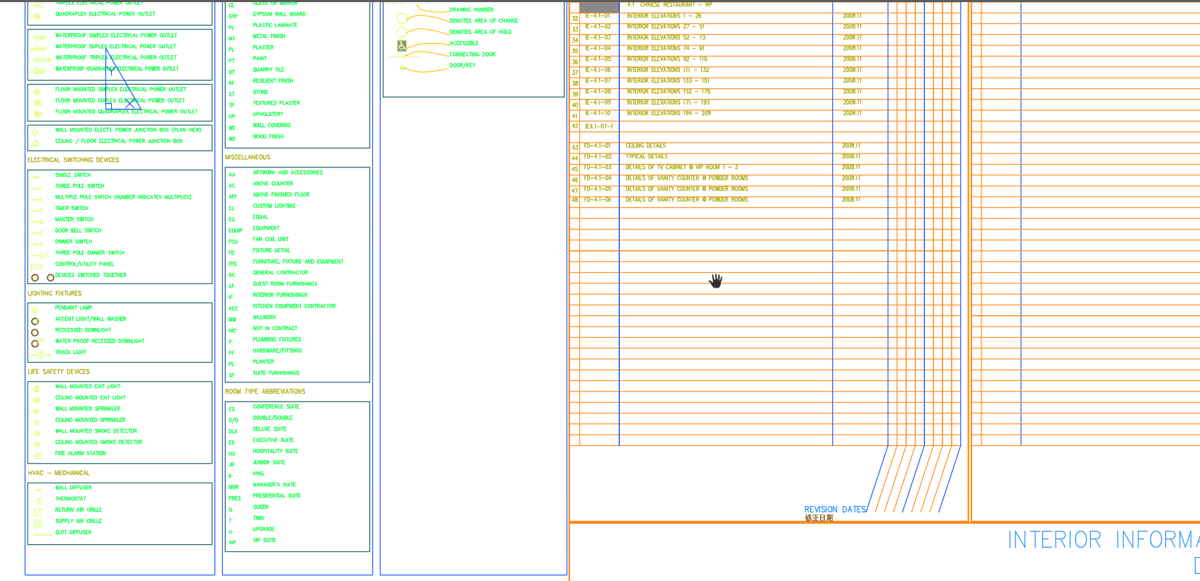Select the Thermostat symbol
The image size is (1200, 581).
click(x=38, y=501)
